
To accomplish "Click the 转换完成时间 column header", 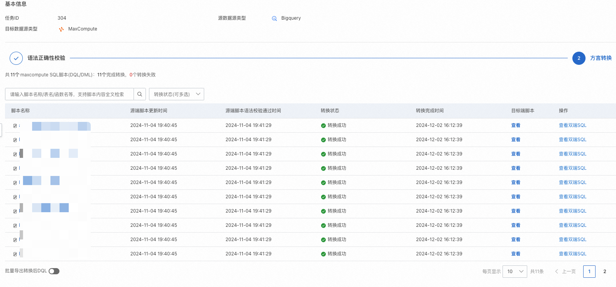I will (430, 111).
